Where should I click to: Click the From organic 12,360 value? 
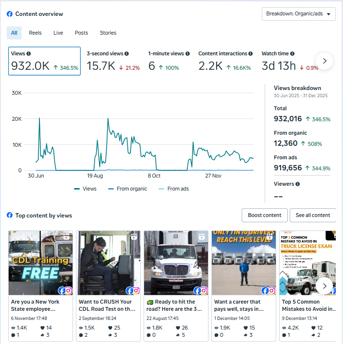click(x=286, y=143)
